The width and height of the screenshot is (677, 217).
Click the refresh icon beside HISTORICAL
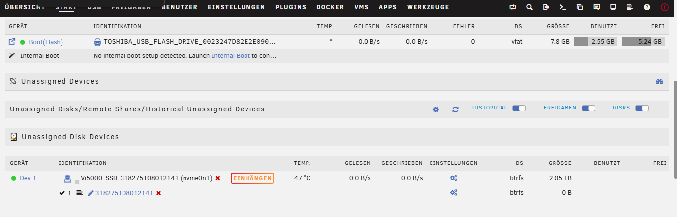[x=455, y=109]
